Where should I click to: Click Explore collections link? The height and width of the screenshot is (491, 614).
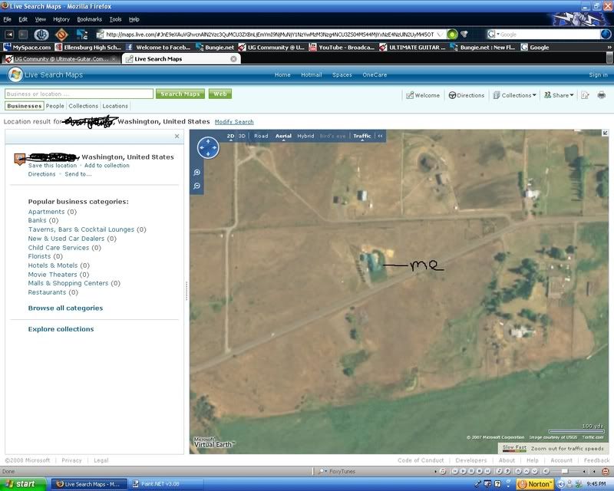pos(61,329)
